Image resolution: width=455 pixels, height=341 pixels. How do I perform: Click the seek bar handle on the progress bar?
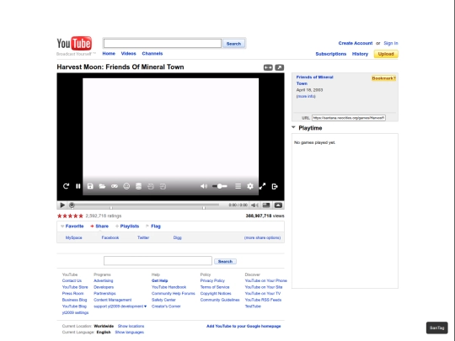point(72,205)
